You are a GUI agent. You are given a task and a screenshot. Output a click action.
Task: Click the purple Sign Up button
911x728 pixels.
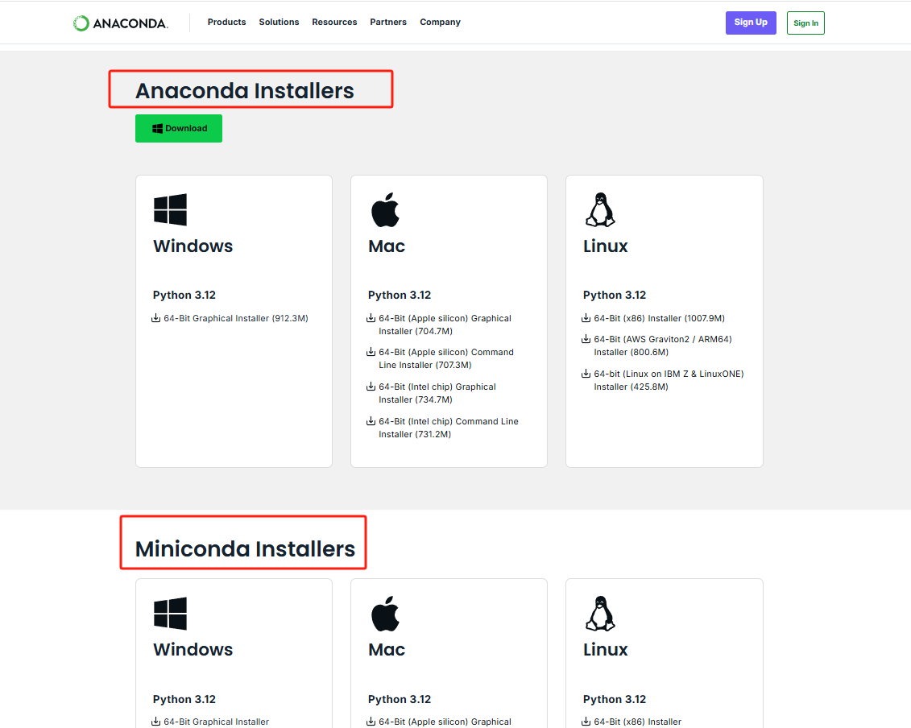pyautogui.click(x=751, y=23)
